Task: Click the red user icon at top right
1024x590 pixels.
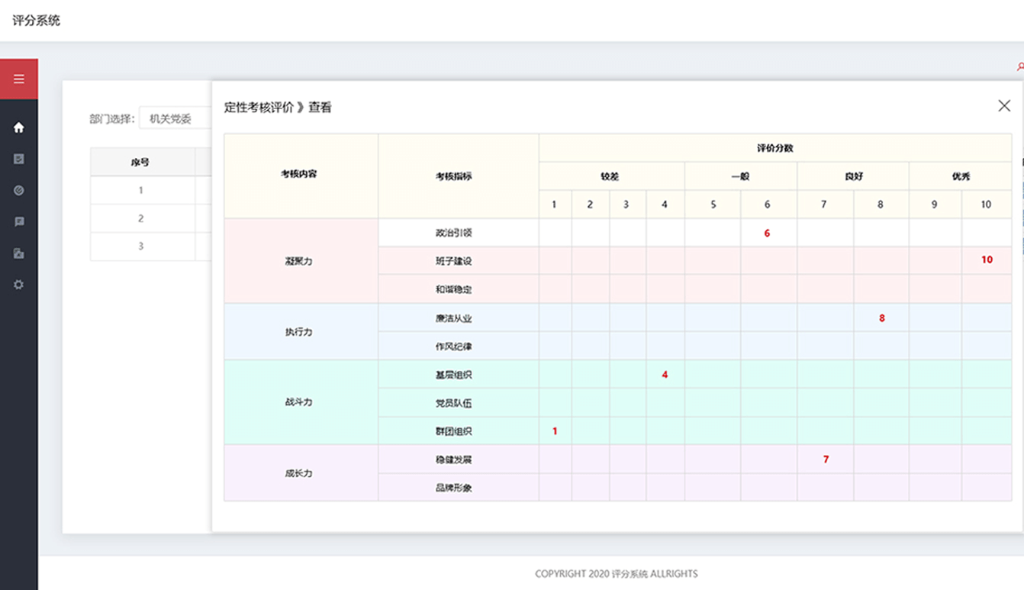Action: pyautogui.click(x=1019, y=67)
